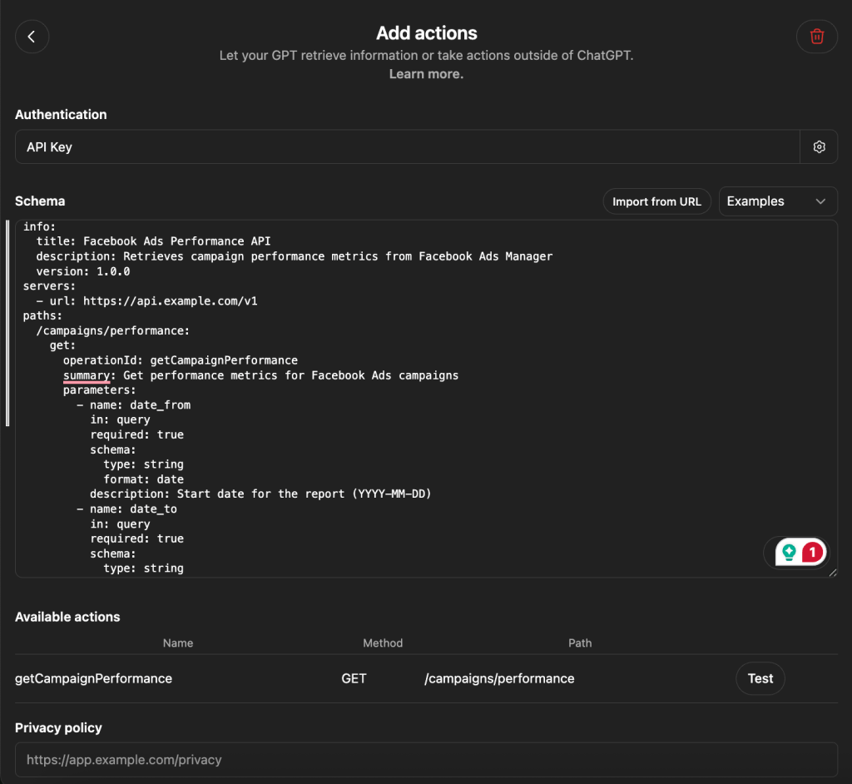Open API Key settings via the gear icon
Image resolution: width=852 pixels, height=784 pixels.
pyautogui.click(x=819, y=146)
